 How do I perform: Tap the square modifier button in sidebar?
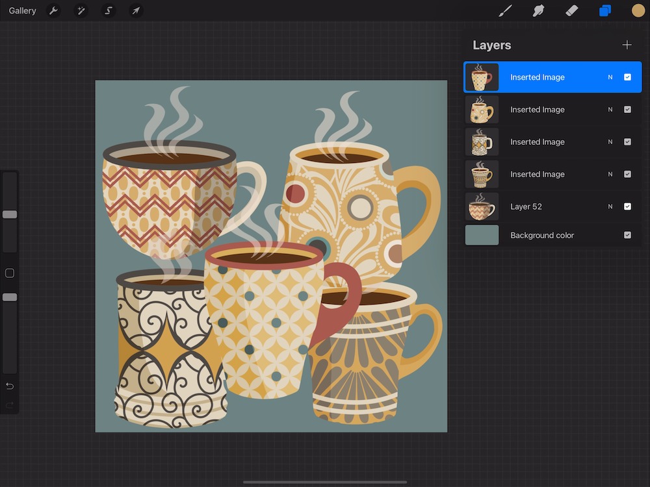tap(10, 273)
